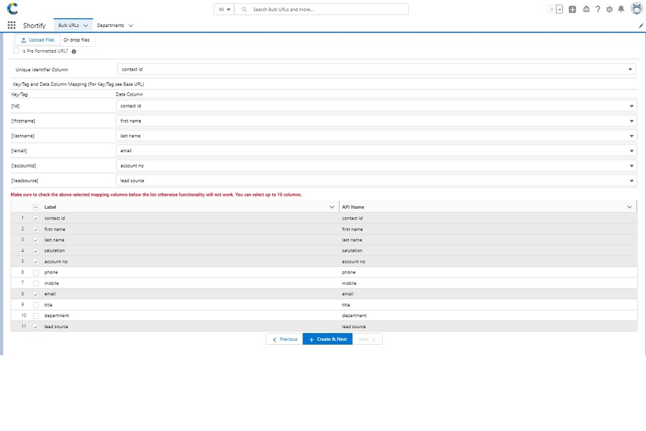Viewport: 646px width, 431px height.
Task: Check the Is Pre Formatted URL checkbox
Action: click(16, 51)
